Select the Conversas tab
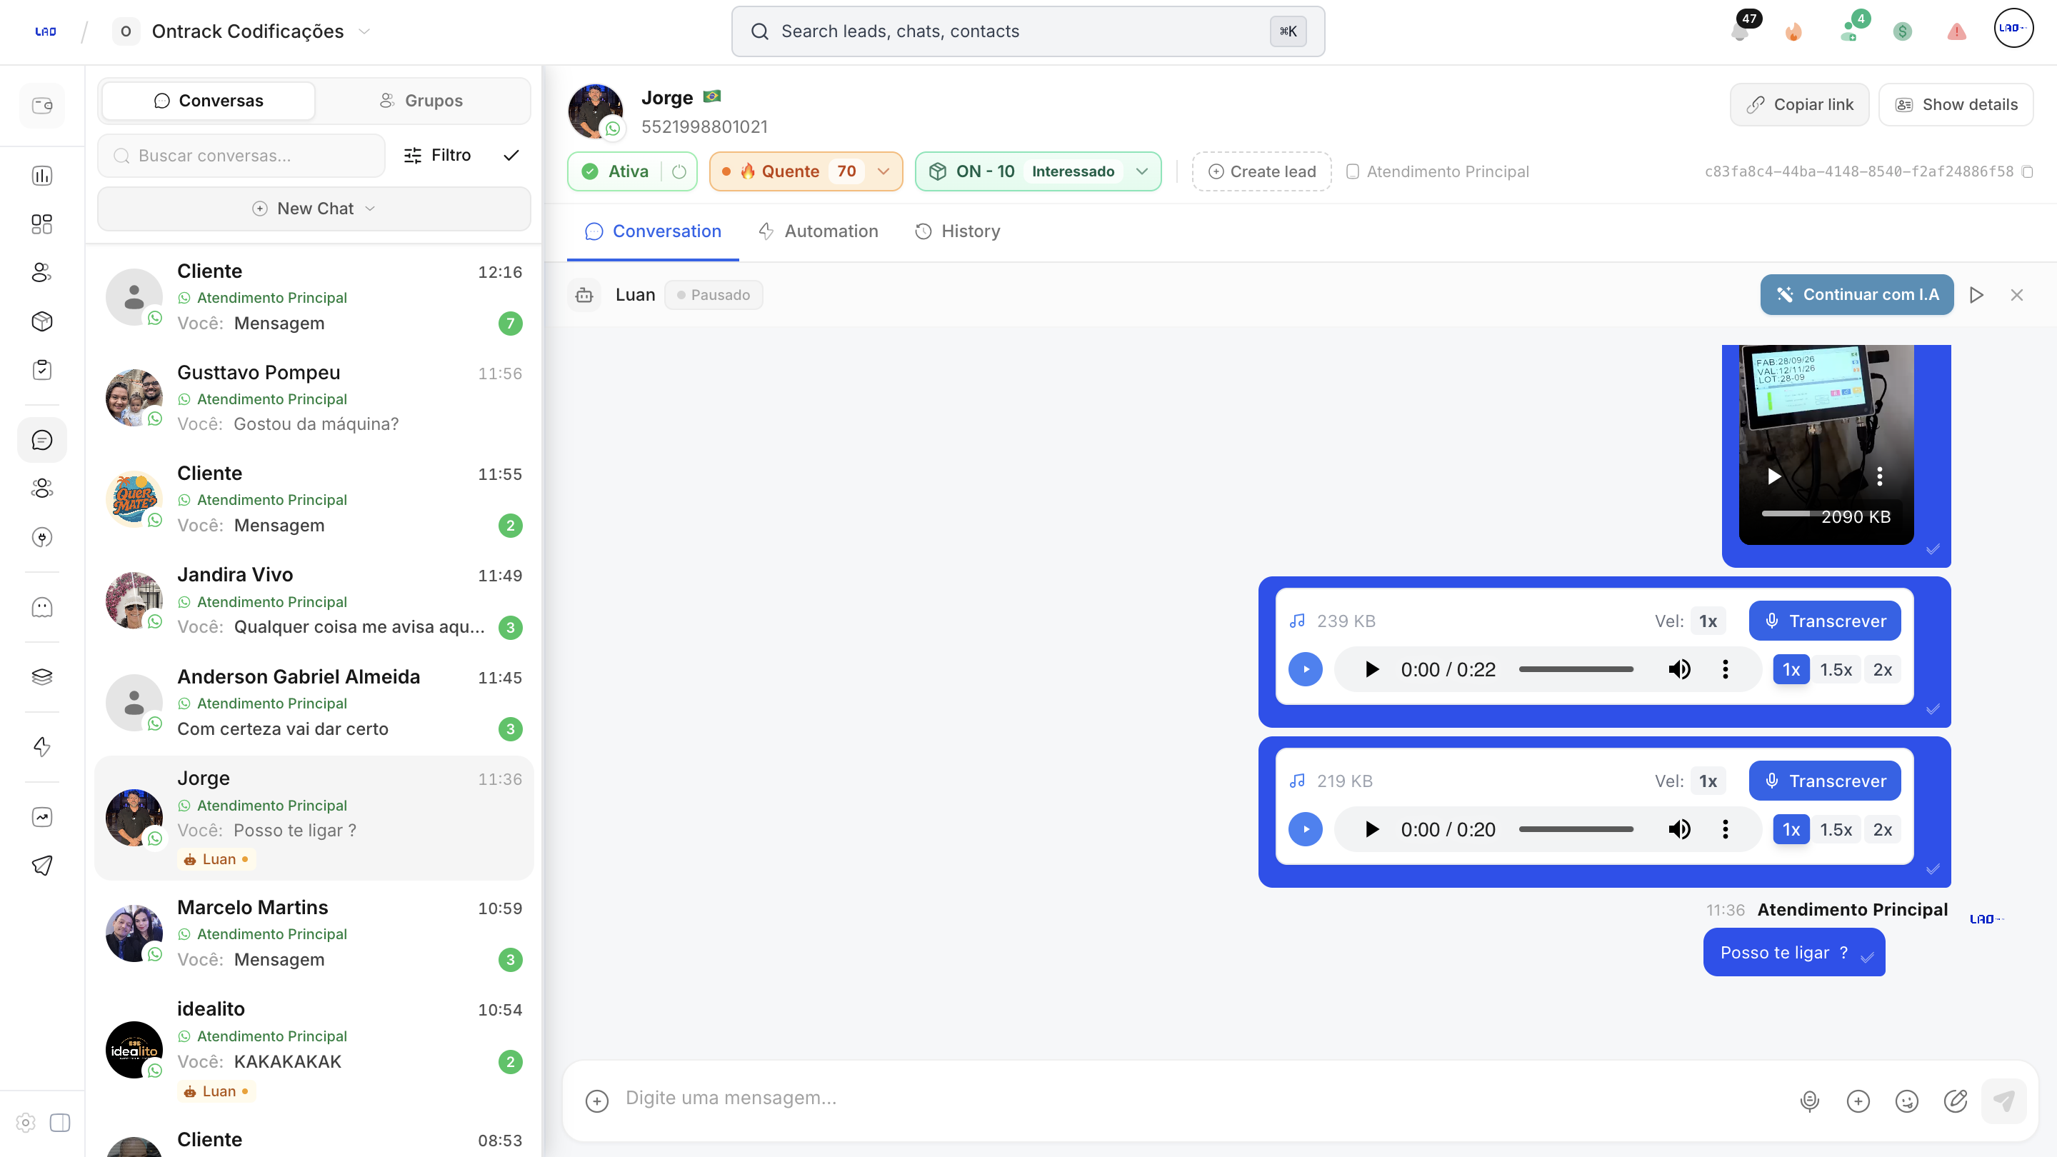This screenshot has width=2057, height=1157. 209,101
